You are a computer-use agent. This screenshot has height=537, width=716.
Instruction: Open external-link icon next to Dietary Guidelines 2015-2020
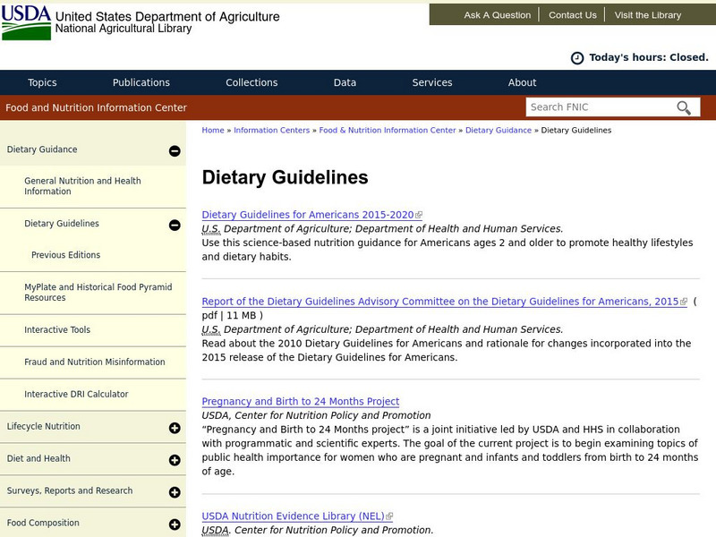click(417, 214)
